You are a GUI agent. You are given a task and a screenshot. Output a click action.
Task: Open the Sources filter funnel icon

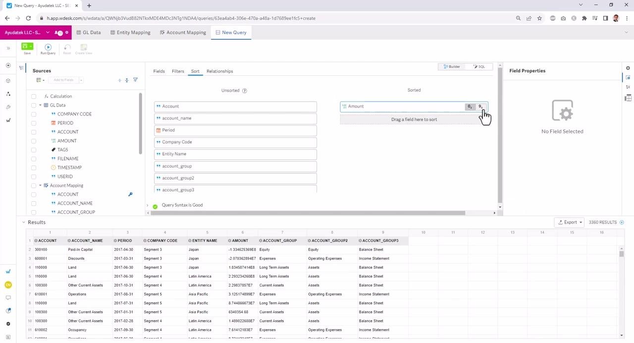(x=135, y=80)
